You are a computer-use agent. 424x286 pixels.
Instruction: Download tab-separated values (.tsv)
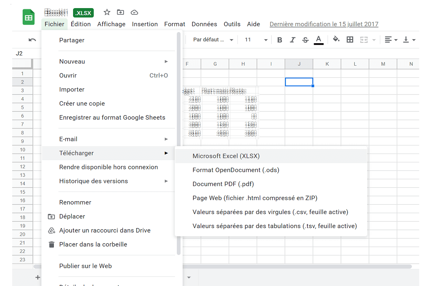click(271, 226)
